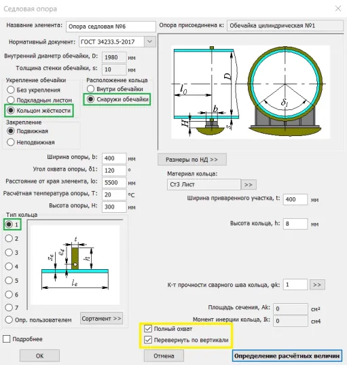Close the Седловая опора dialog
347x365 pixels.
click(x=338, y=9)
